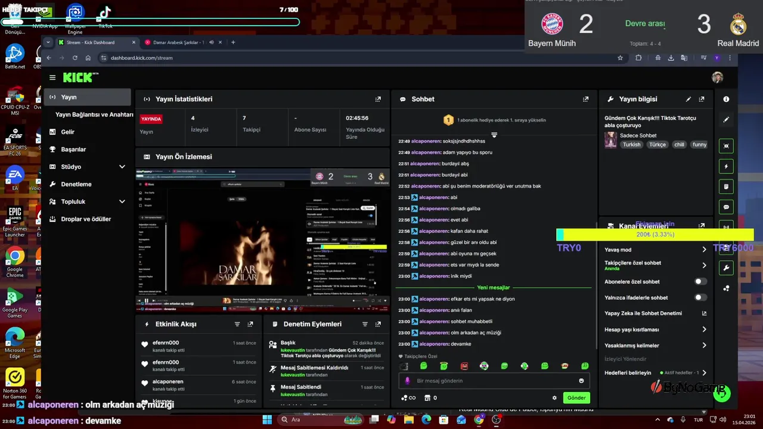The height and width of the screenshot is (429, 763).
Task: Open Hesap yaşı kısıtlaması options
Action: [x=704, y=329]
